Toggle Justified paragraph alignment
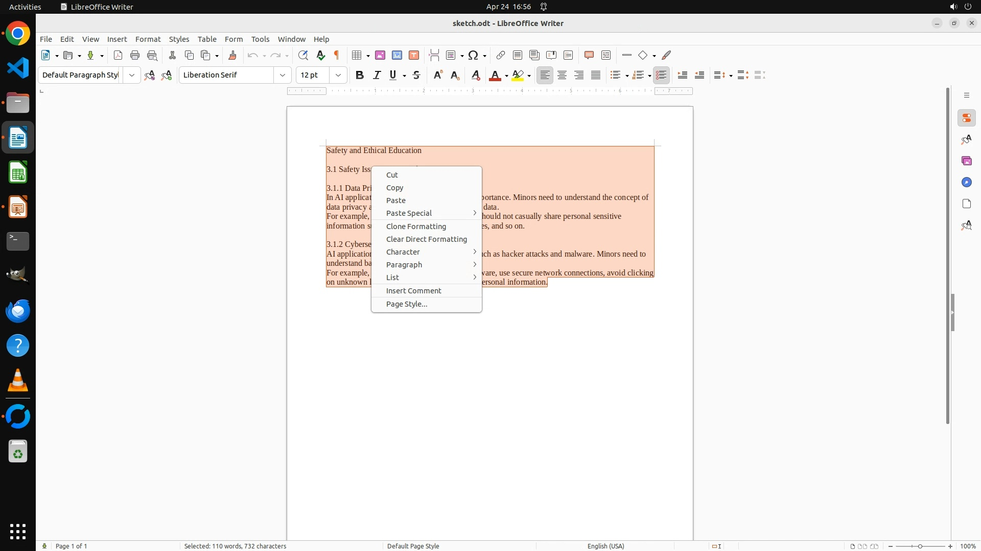Image resolution: width=981 pixels, height=551 pixels. click(596, 75)
